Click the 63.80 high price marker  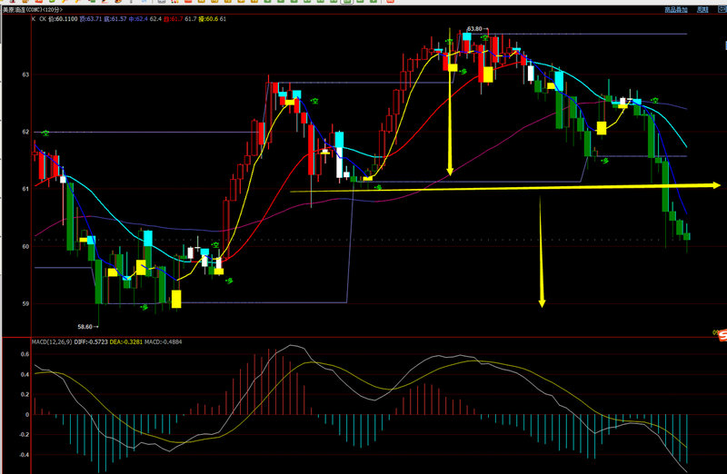point(473,29)
